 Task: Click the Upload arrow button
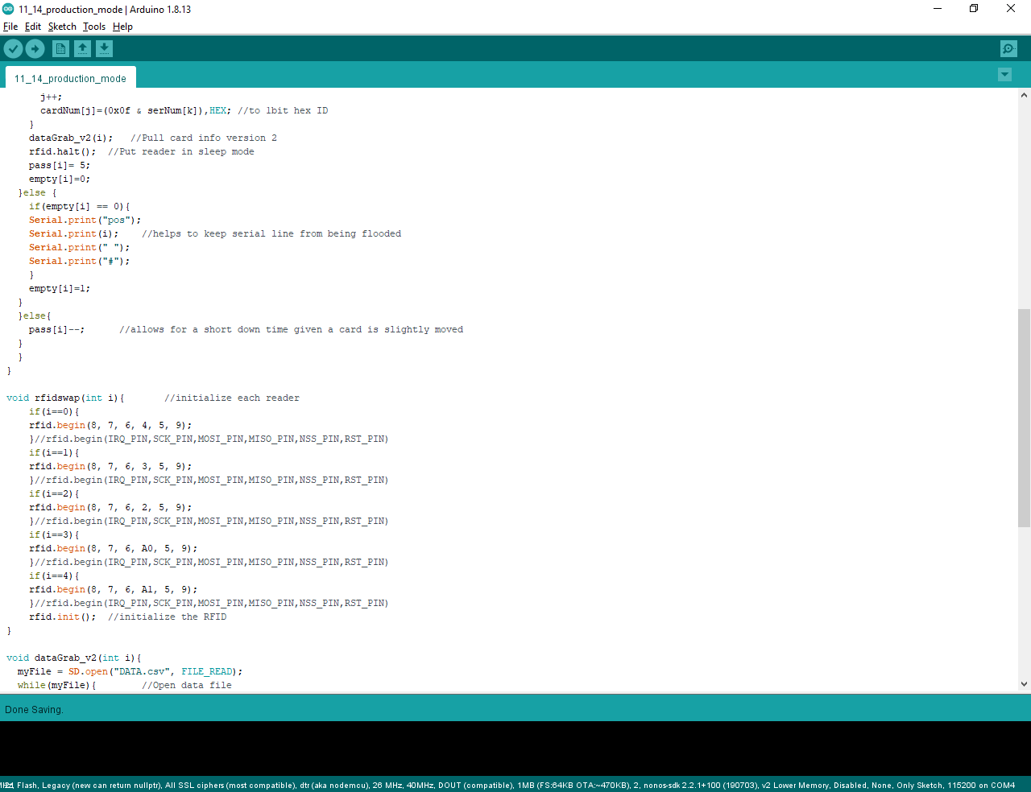pos(35,49)
